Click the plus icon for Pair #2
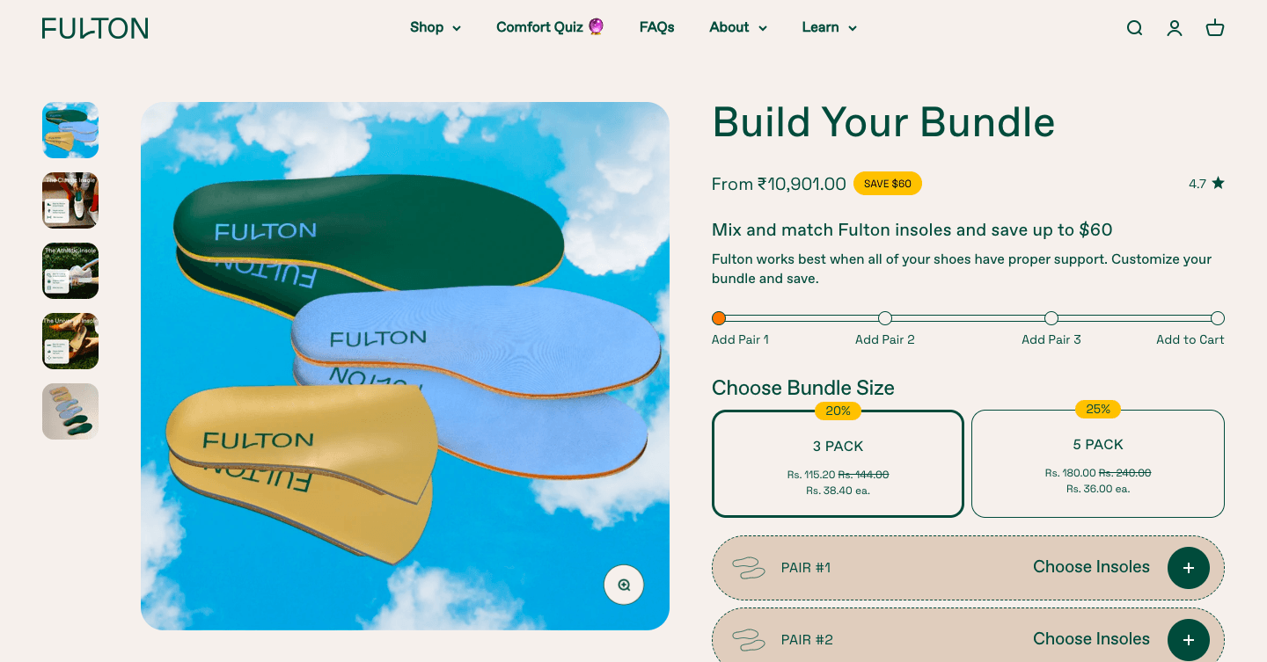Image resolution: width=1267 pixels, height=662 pixels. click(x=1189, y=640)
